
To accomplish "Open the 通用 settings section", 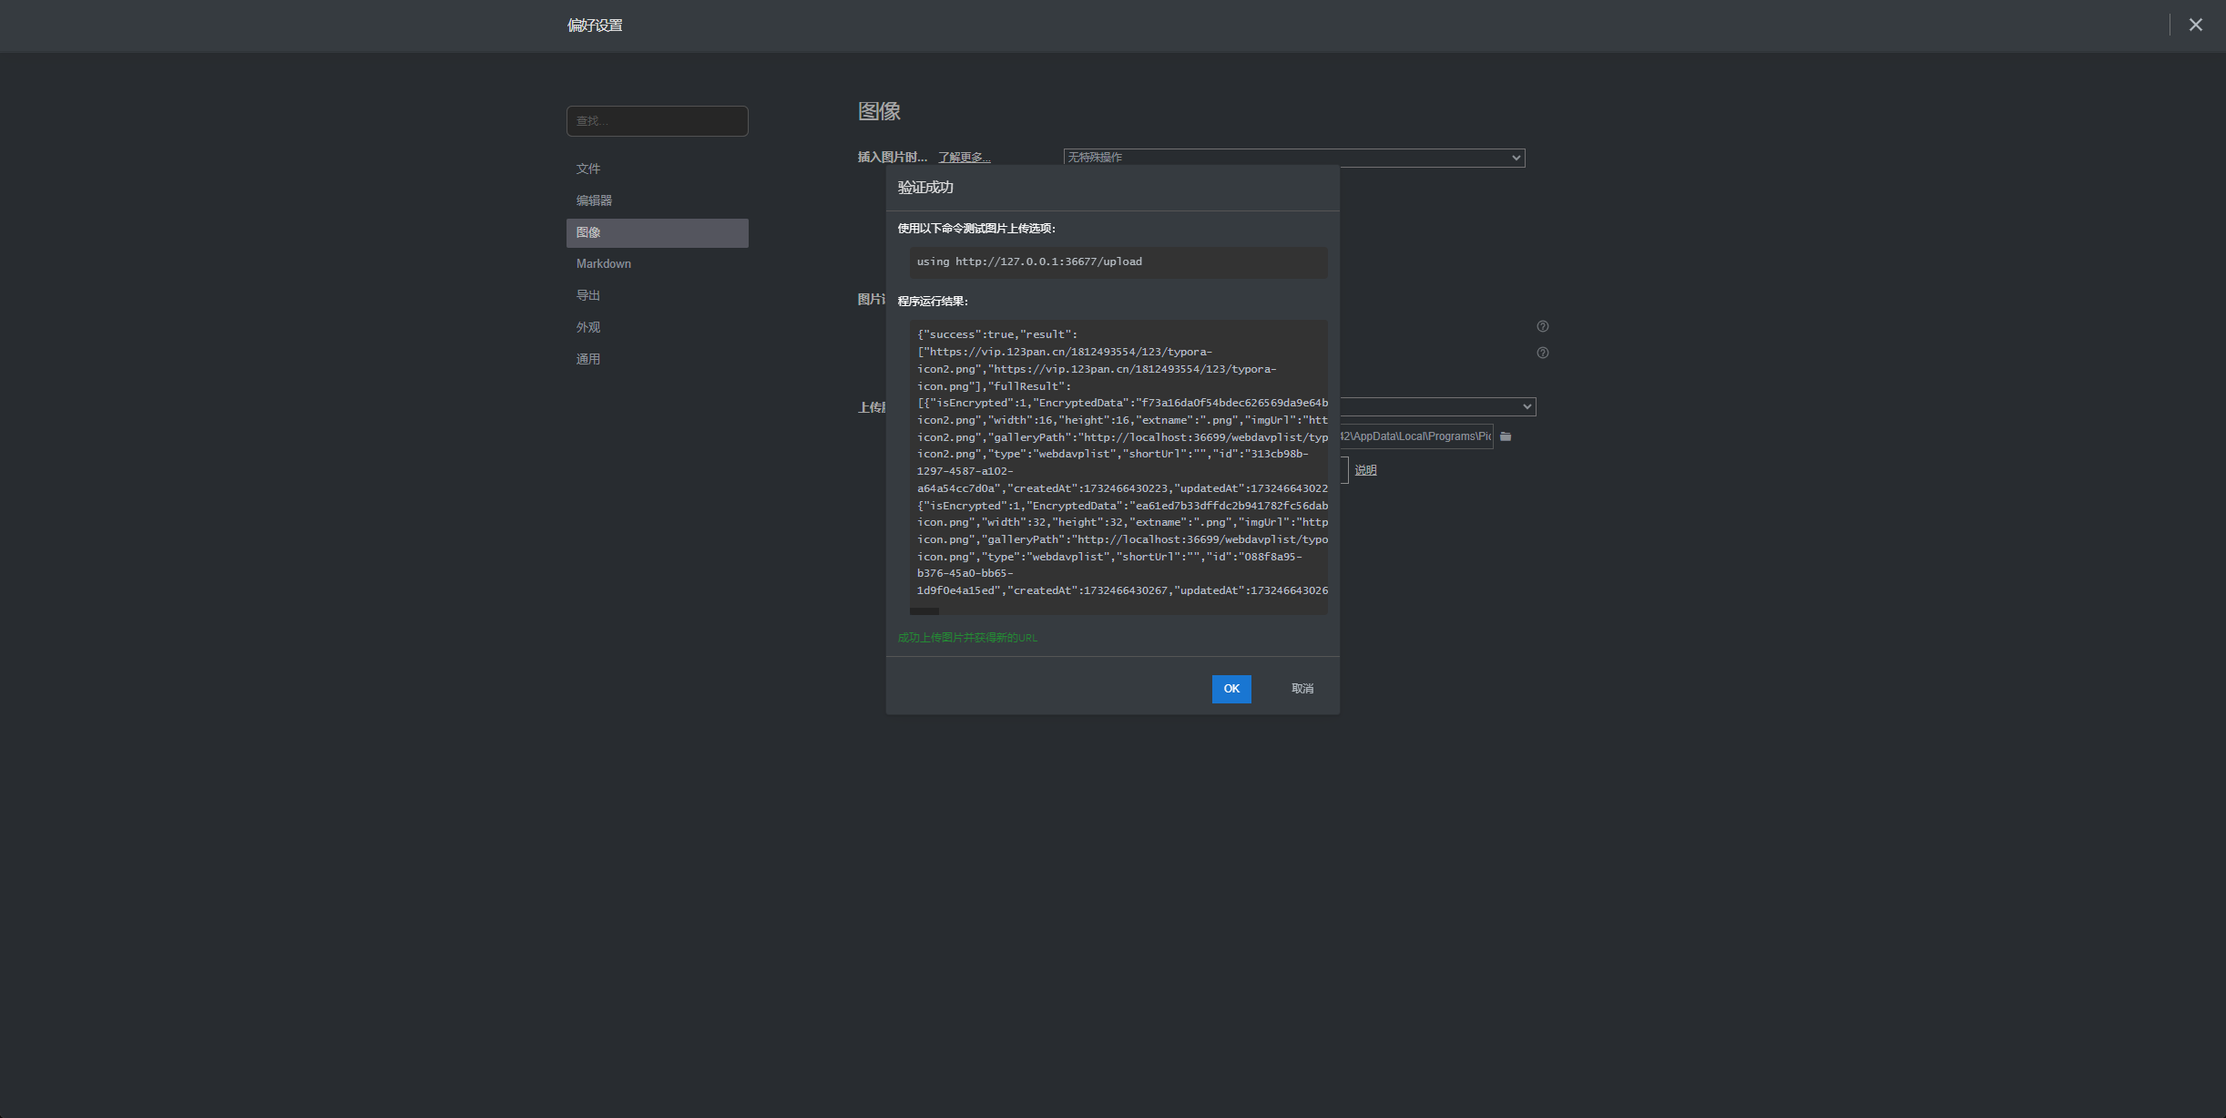I will 658,359.
